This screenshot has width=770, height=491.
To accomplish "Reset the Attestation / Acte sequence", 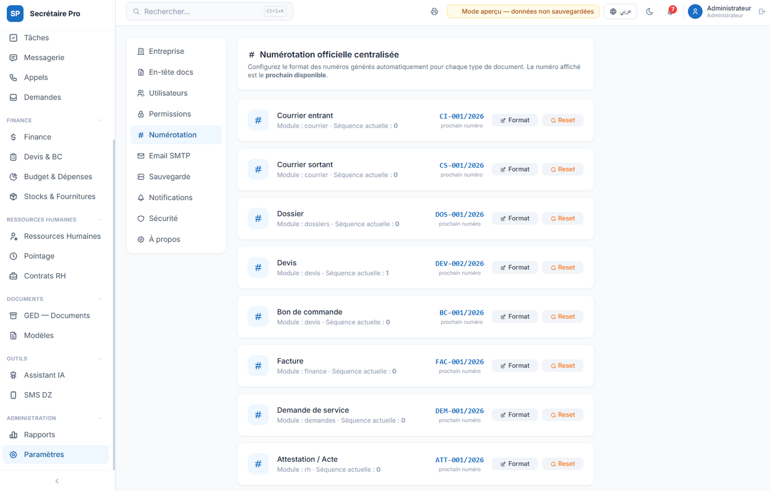I will point(563,464).
